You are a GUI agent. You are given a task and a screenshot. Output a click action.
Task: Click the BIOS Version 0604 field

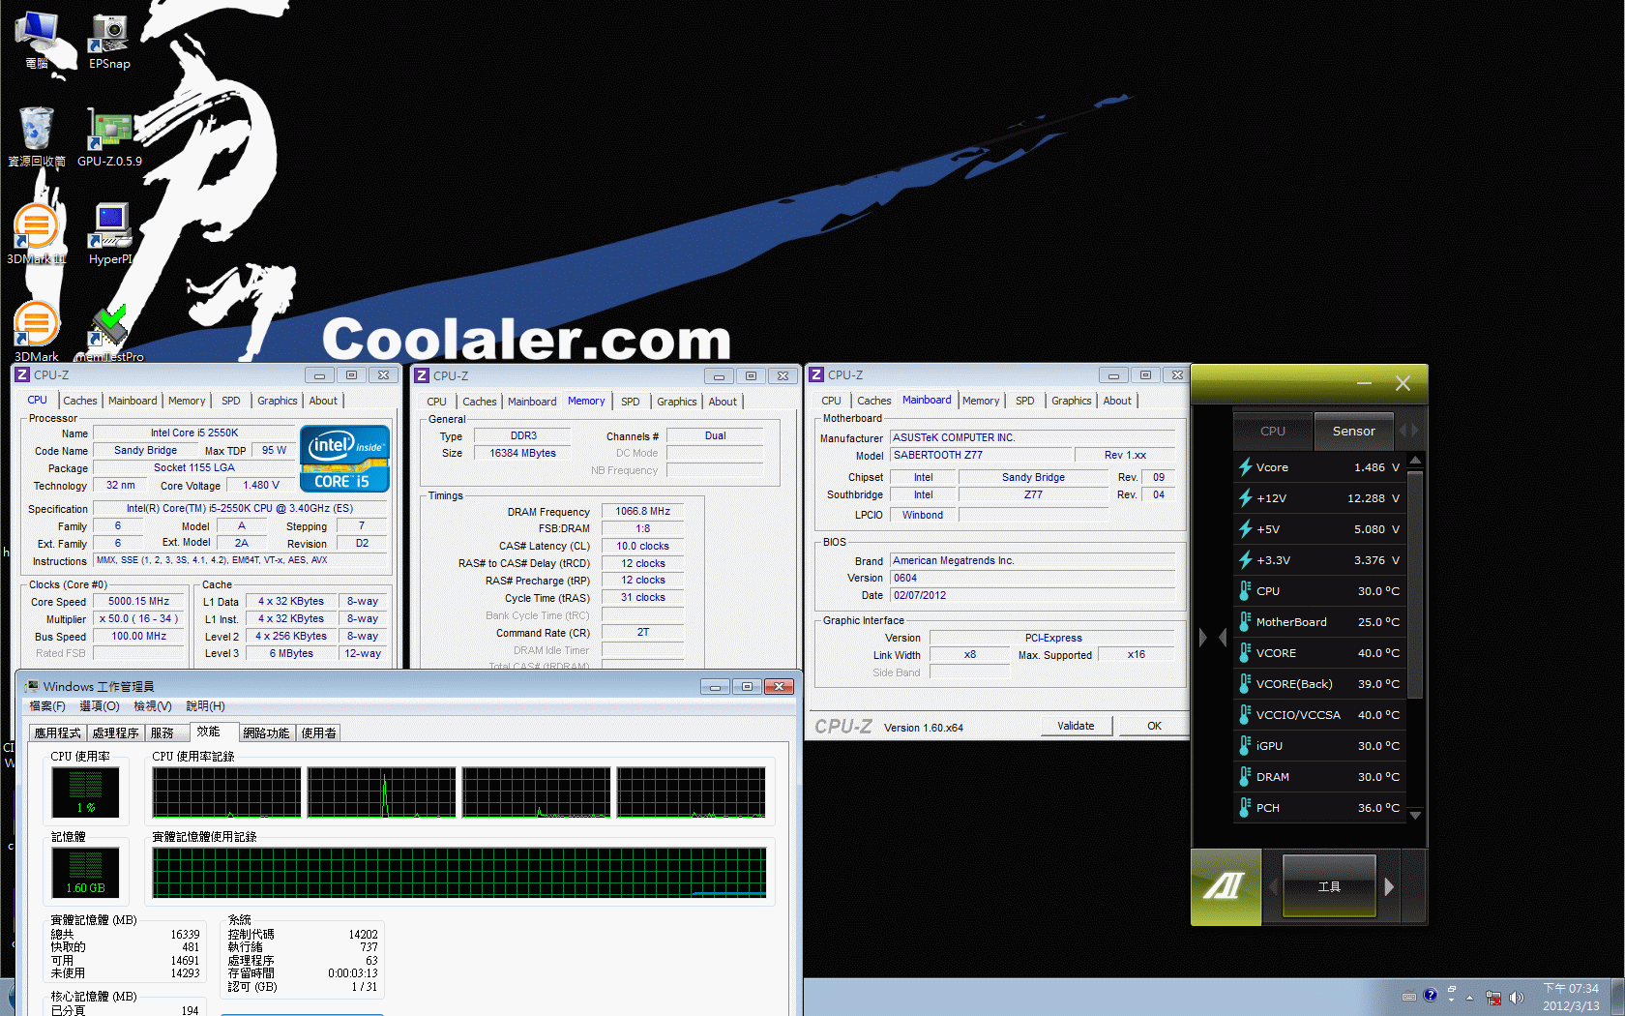[1032, 578]
